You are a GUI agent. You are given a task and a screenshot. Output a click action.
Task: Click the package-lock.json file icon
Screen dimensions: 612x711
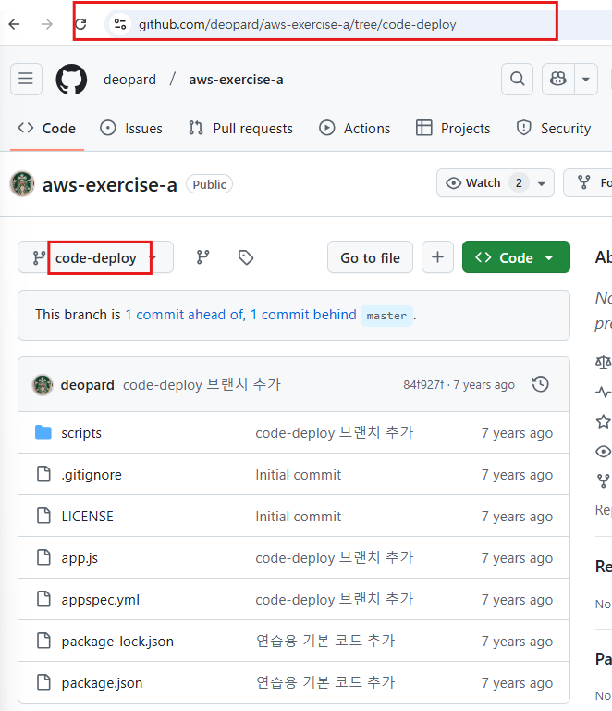(43, 642)
